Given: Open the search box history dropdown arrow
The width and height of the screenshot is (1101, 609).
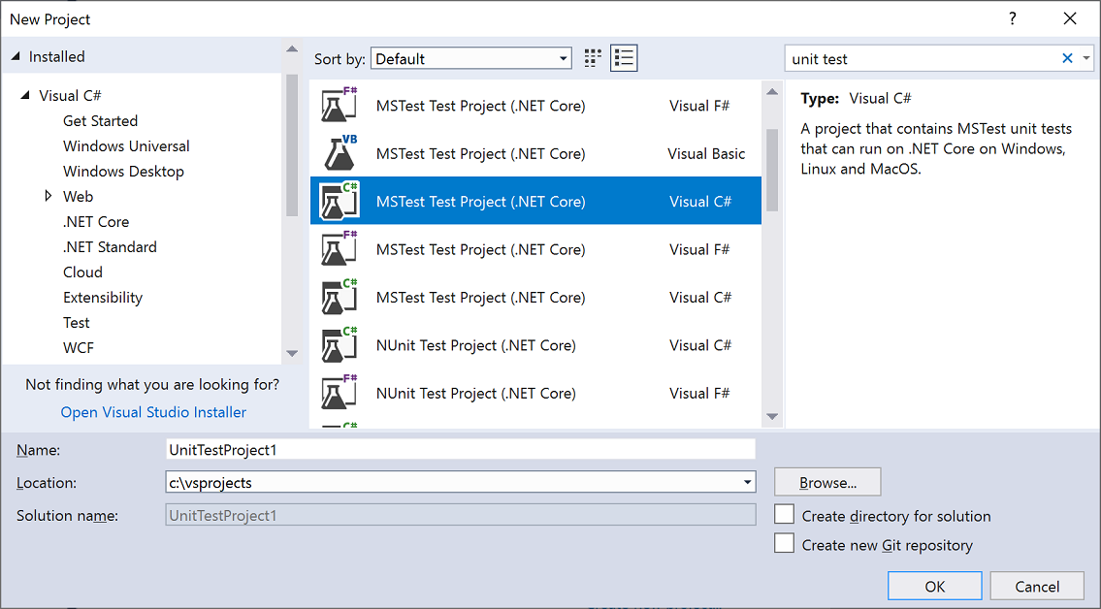Looking at the screenshot, I should pos(1086,58).
